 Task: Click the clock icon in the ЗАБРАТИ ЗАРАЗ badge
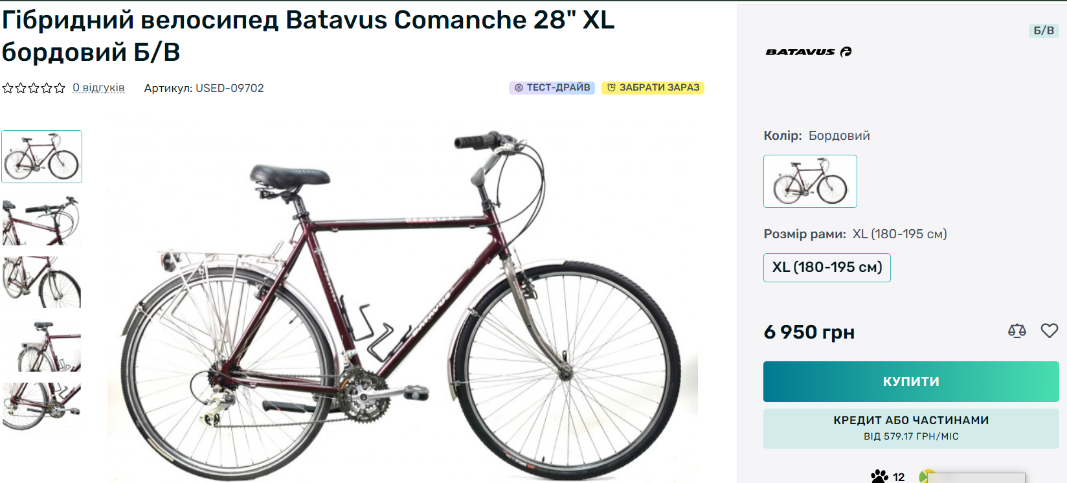coord(611,87)
